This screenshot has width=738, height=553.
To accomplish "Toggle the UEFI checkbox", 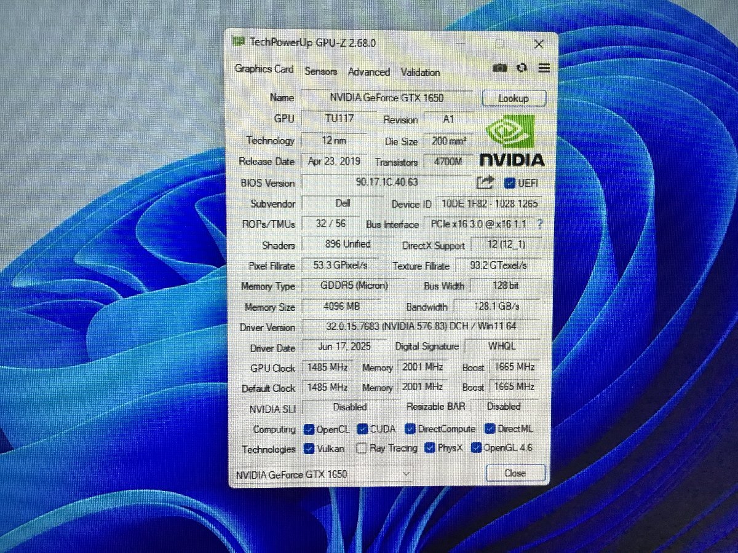I will [x=509, y=183].
